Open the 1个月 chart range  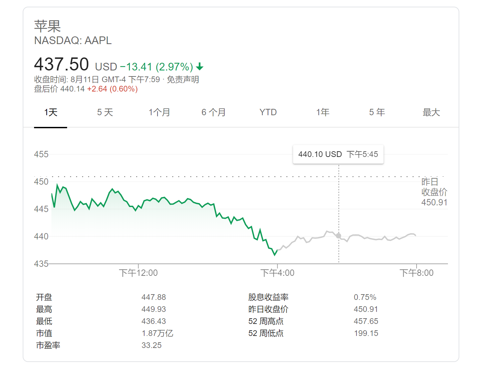click(159, 113)
